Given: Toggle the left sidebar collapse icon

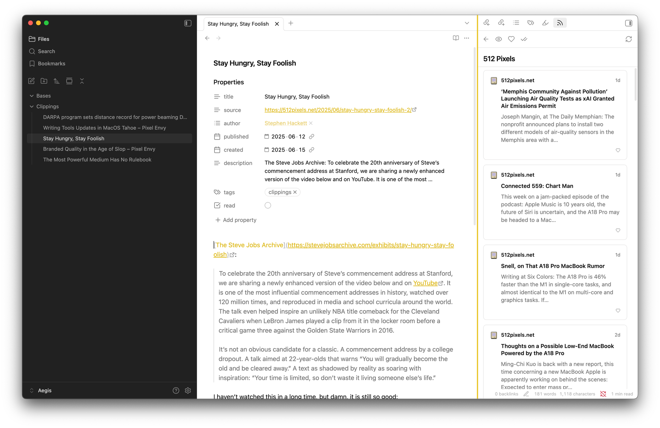Looking at the screenshot, I should 188,23.
